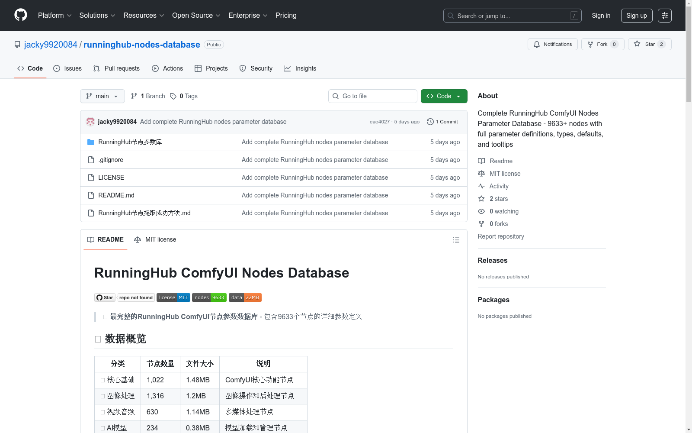Click the Pricing link
Viewport: 692px width, 433px height.
(x=286, y=16)
